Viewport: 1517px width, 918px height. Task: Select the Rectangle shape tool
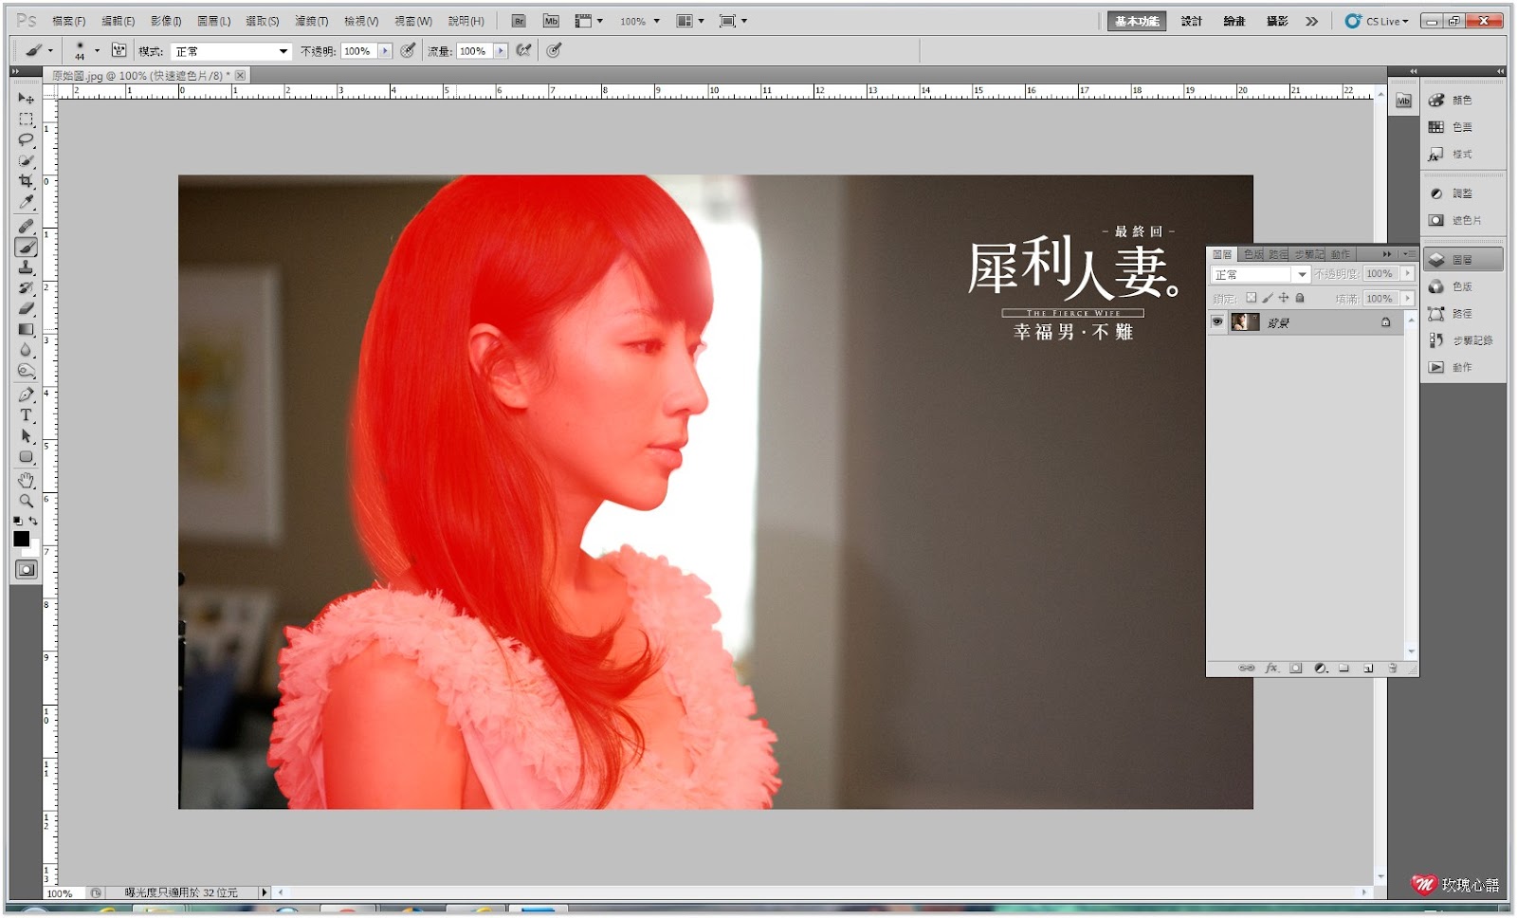tap(26, 457)
